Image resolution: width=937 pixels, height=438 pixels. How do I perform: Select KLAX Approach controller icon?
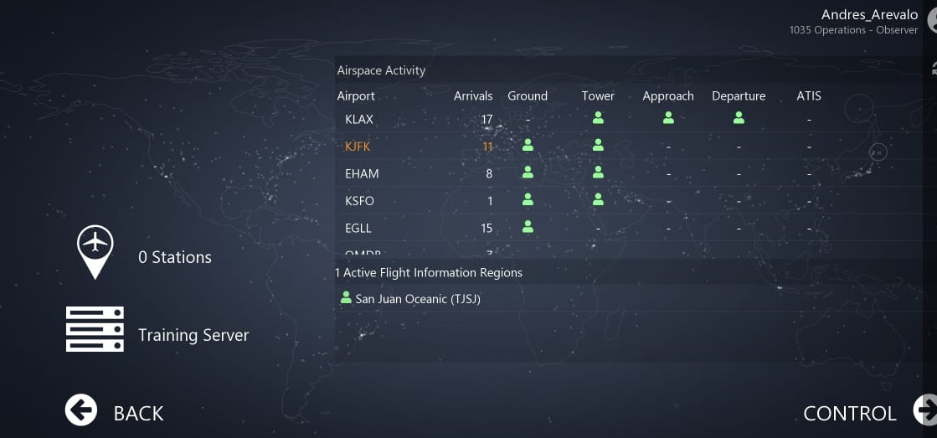(x=668, y=119)
